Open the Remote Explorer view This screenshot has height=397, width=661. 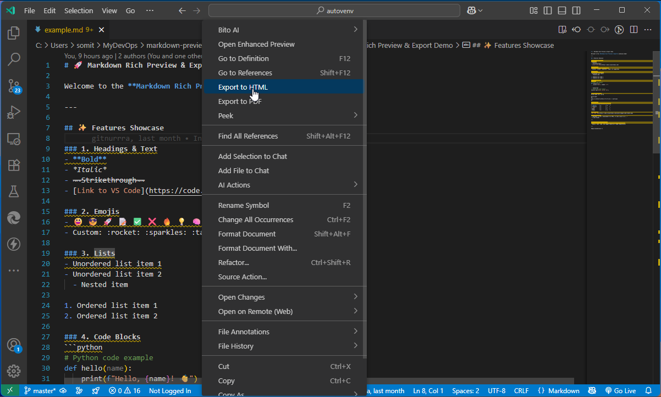pyautogui.click(x=14, y=139)
